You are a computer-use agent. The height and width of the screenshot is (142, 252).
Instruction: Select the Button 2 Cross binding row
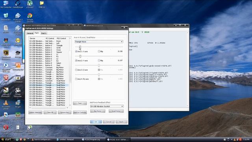pyautogui.click(x=48, y=50)
